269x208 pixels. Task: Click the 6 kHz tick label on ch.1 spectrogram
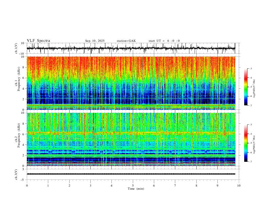coord(24,78)
